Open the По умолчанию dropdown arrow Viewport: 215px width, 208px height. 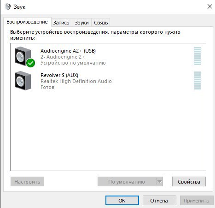(160, 182)
